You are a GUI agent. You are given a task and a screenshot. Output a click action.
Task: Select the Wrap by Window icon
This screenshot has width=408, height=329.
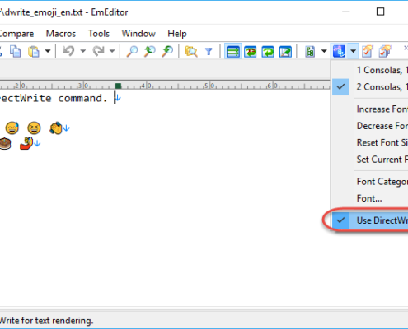click(268, 51)
